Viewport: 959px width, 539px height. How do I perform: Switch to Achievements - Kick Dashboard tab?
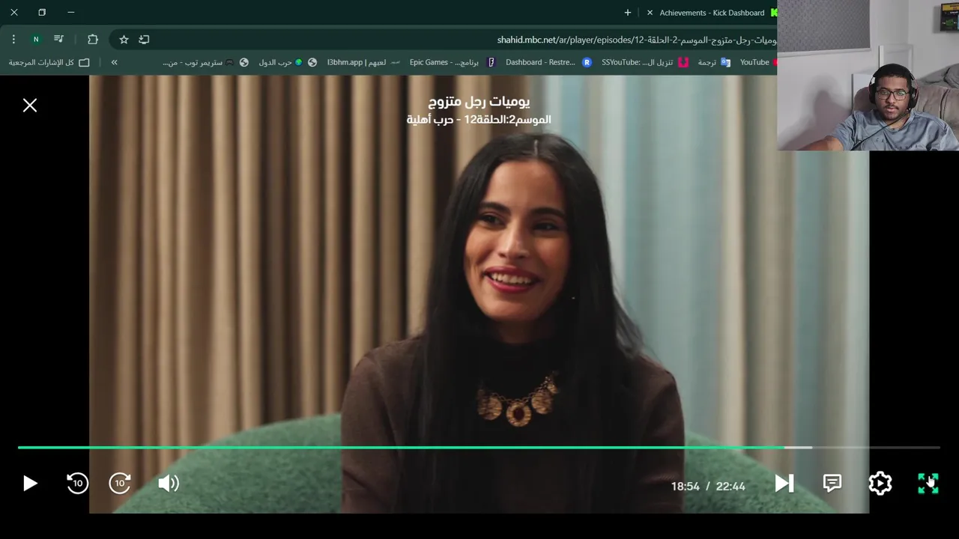click(x=712, y=13)
